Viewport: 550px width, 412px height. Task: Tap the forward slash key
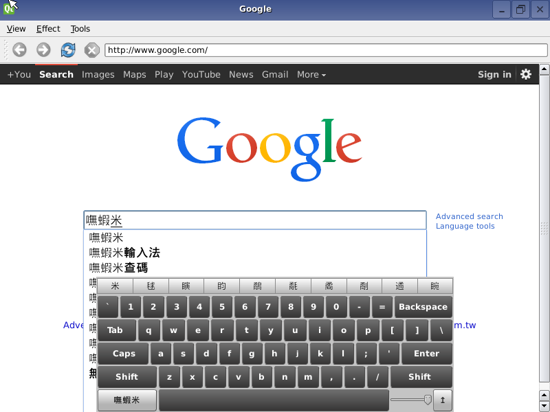click(x=377, y=376)
